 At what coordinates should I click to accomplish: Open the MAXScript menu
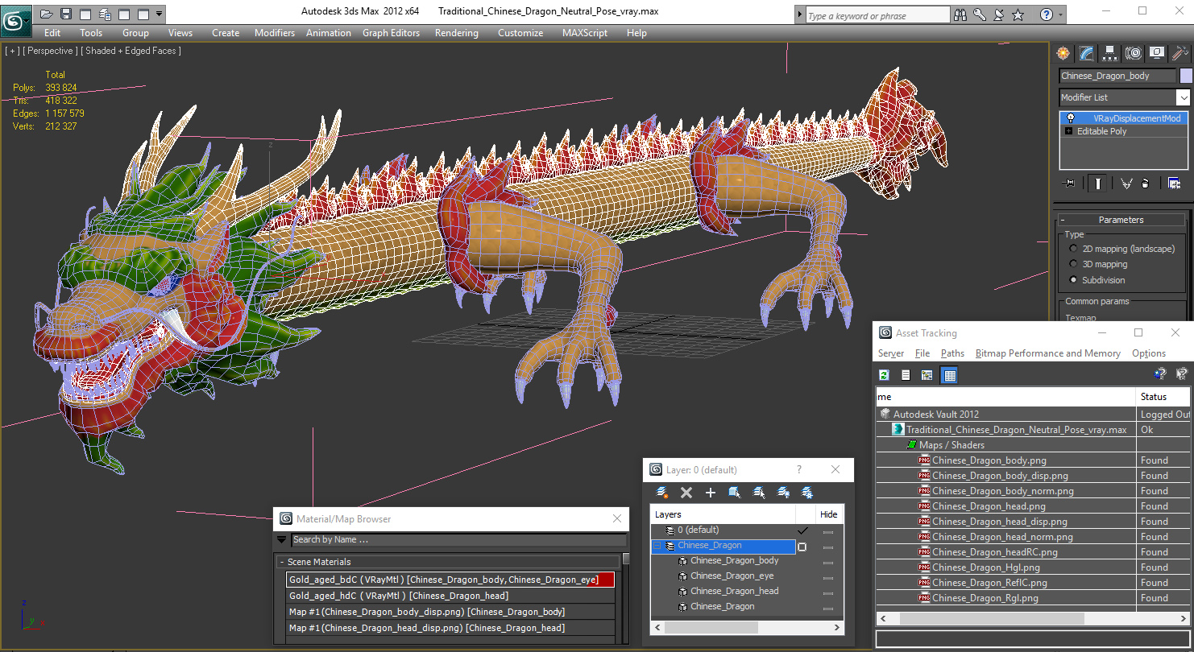pos(585,33)
